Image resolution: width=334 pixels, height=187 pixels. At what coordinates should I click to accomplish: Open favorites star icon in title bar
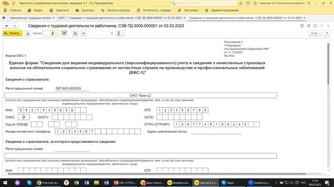[255, 3]
